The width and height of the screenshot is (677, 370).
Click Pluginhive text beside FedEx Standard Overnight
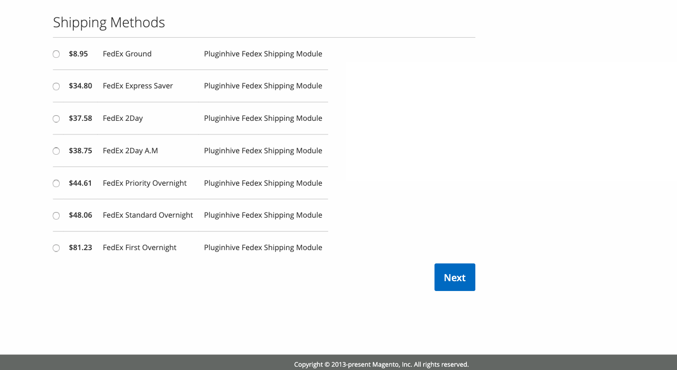pos(263,215)
